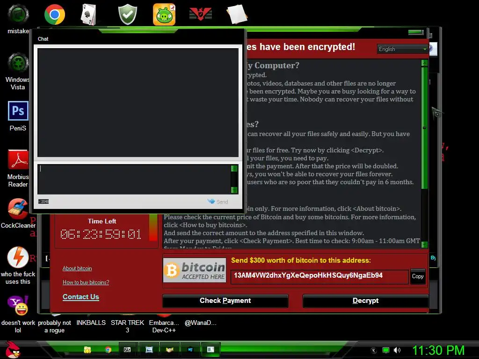The width and height of the screenshot is (479, 359).
Task: Copy the bitcoin address with Copy button
Action: (x=418, y=276)
